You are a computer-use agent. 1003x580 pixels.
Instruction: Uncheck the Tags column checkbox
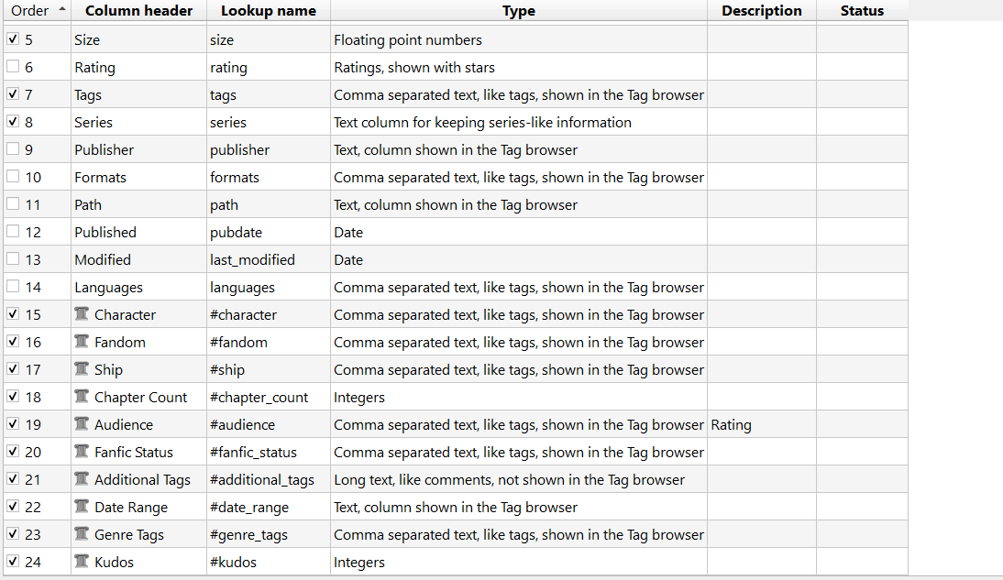point(13,94)
